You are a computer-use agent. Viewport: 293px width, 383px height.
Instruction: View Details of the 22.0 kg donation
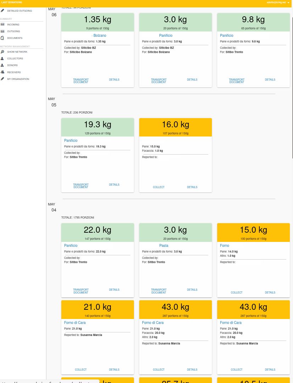114,290
